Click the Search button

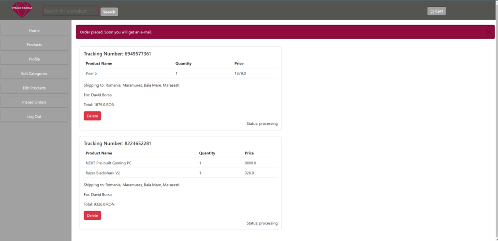coord(109,12)
